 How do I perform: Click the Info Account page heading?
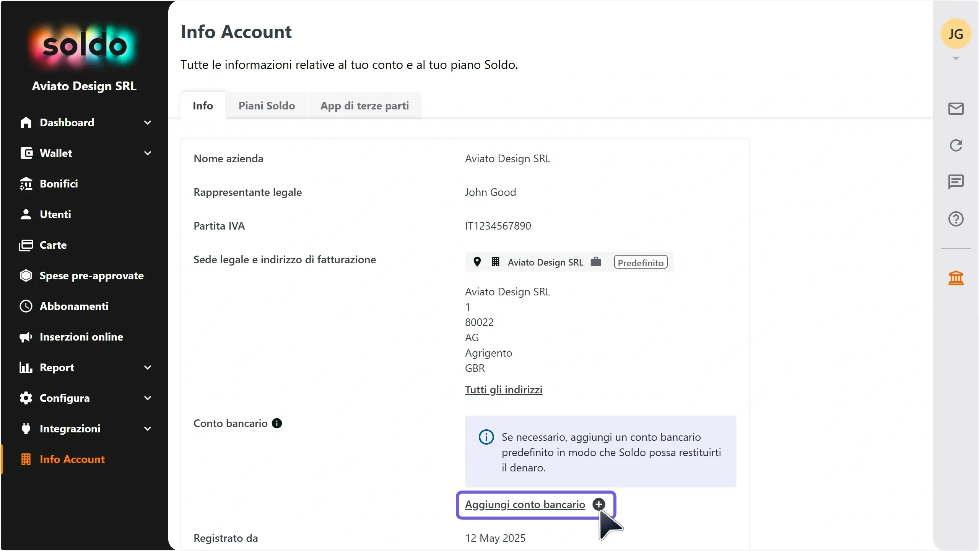[236, 32]
